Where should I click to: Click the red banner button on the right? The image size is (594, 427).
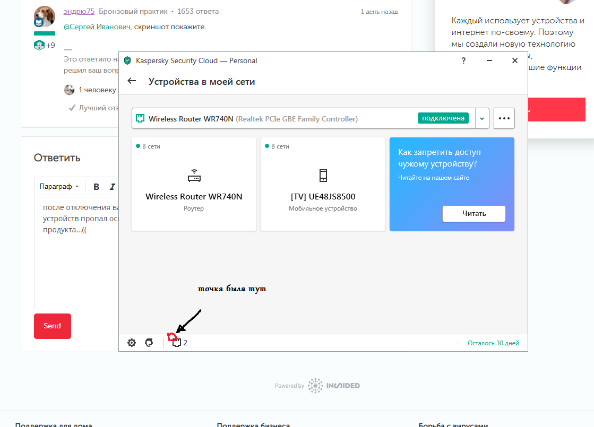click(x=557, y=109)
